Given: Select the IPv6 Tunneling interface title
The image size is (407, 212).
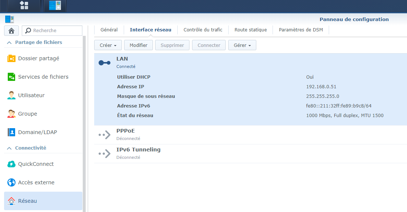Looking at the screenshot, I should click(138, 150).
